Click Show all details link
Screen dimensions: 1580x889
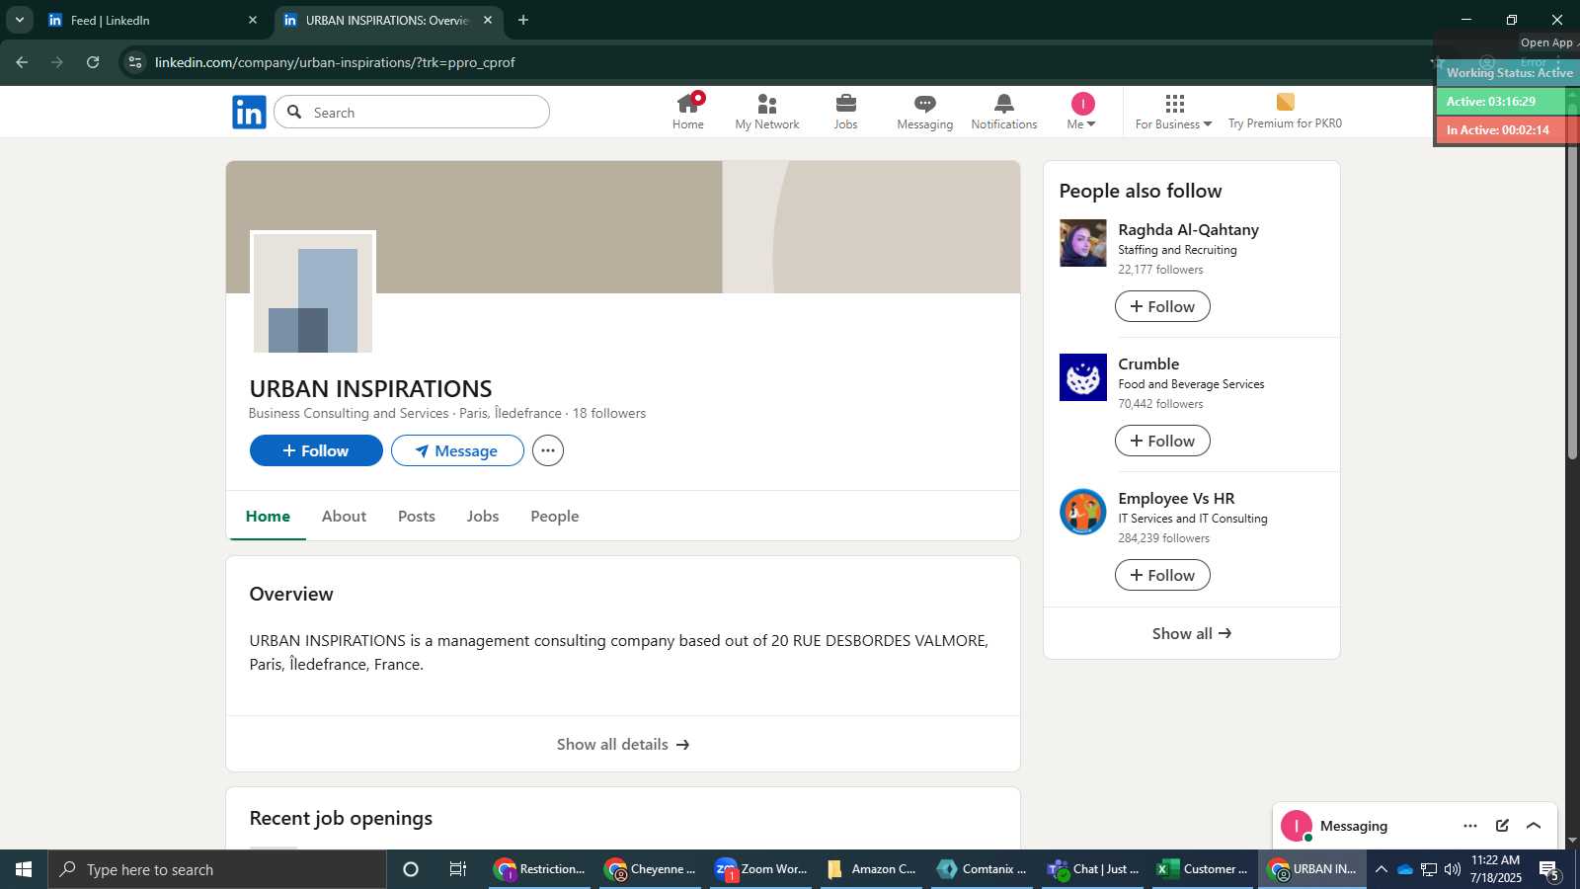[x=623, y=744]
